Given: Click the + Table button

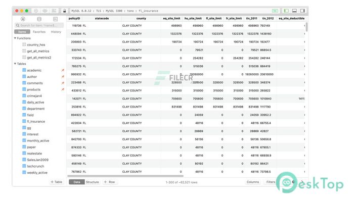Looking at the screenshot, I should [x=57, y=182].
